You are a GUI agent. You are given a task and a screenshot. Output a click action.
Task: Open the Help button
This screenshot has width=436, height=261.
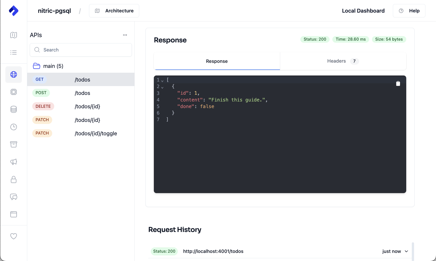coord(409,11)
